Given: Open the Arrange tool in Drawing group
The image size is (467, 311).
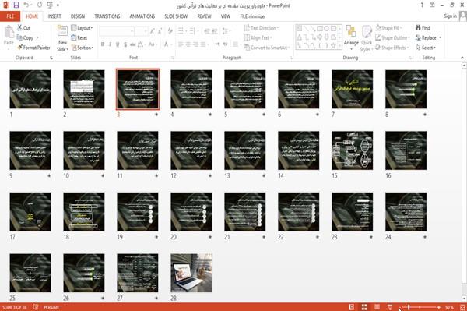Looking at the screenshot, I should 351,37.
